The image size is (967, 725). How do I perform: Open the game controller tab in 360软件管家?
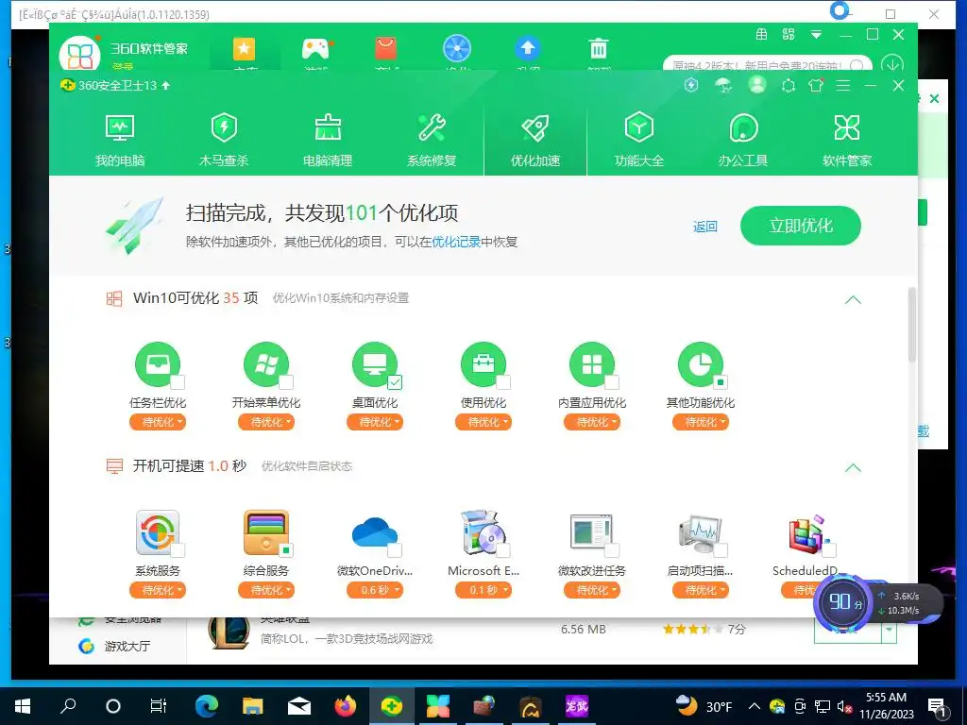(x=315, y=49)
